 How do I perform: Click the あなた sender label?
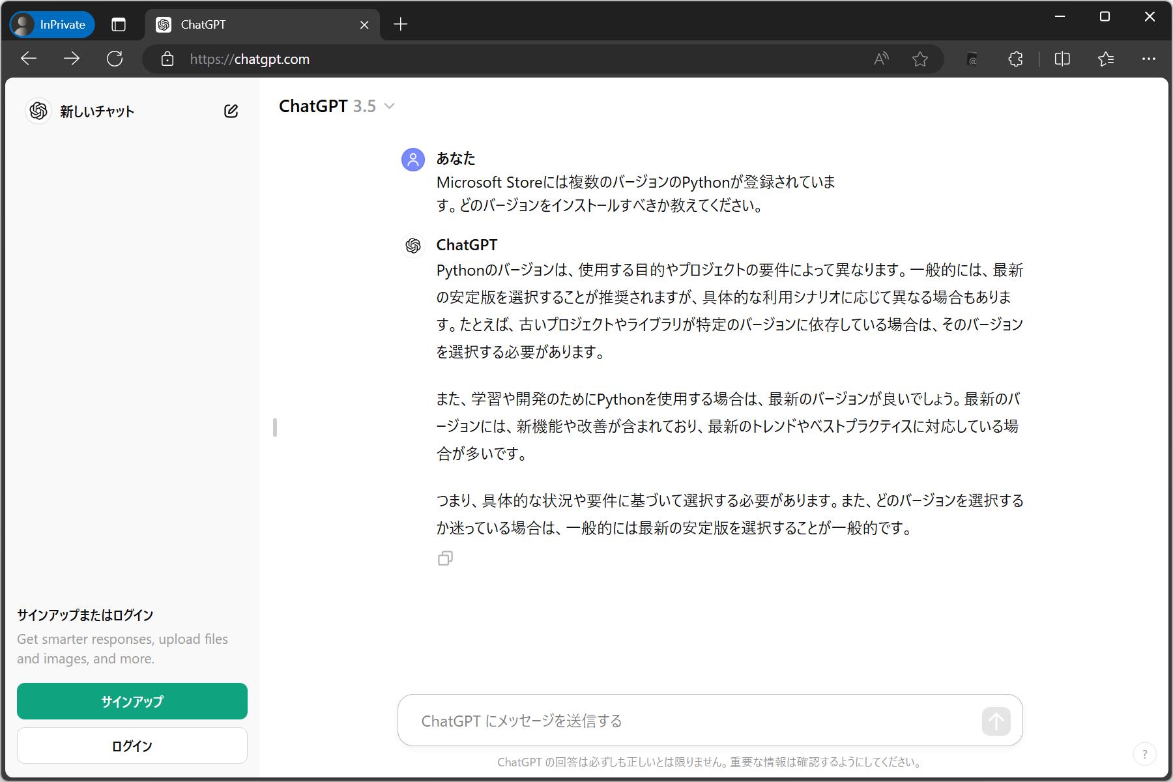coord(456,158)
